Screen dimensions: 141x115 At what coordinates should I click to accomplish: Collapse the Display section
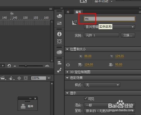click(67, 93)
